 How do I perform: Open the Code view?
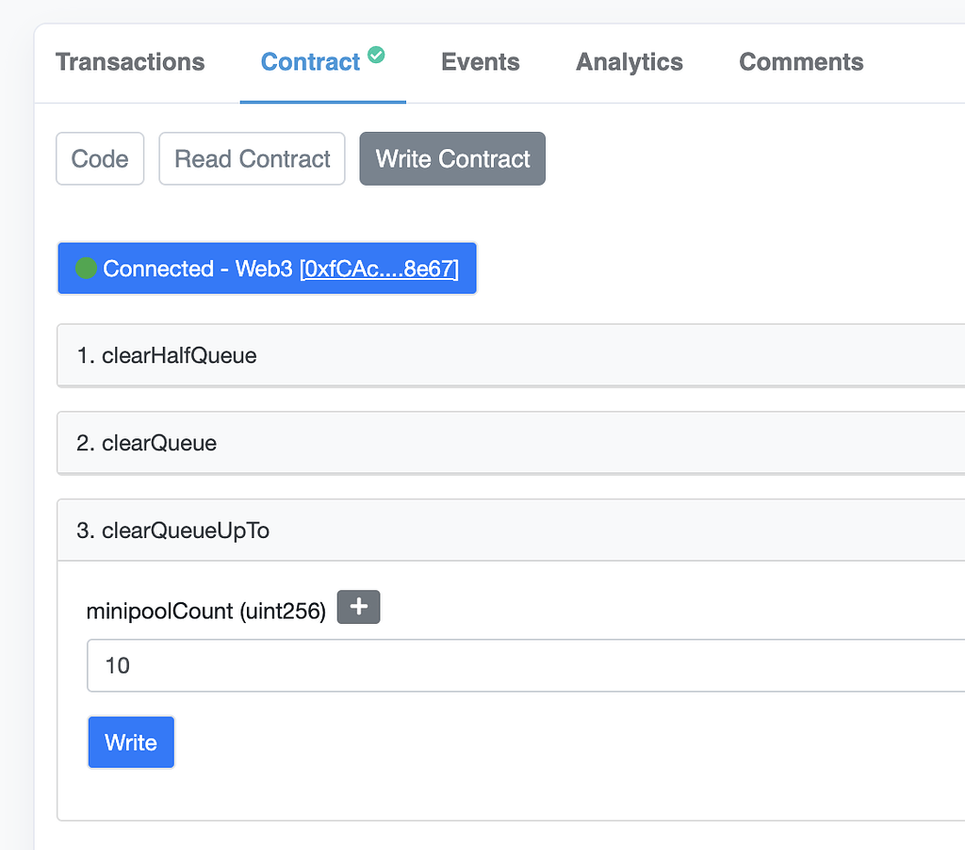pyautogui.click(x=99, y=158)
